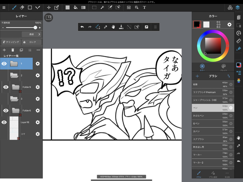Select the Move tool
The image size is (243, 182).
[49, 7]
